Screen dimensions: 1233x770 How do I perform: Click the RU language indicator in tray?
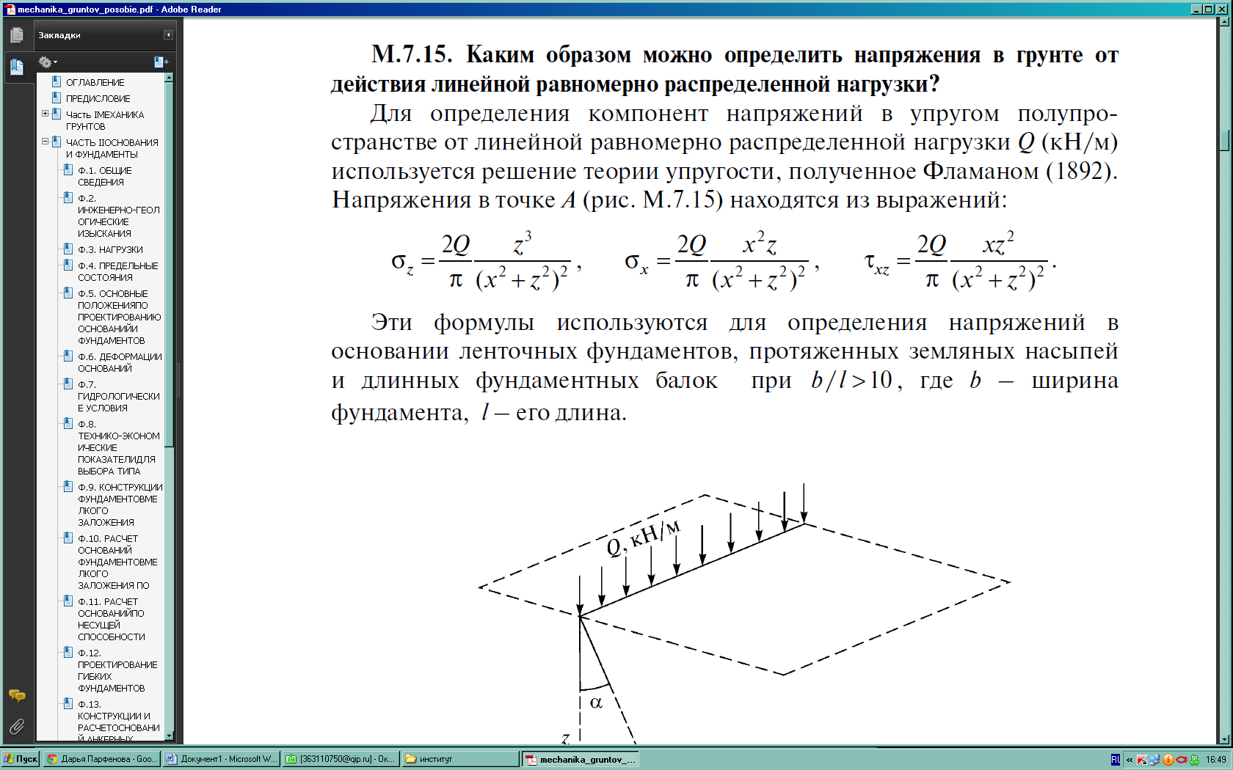pyautogui.click(x=1116, y=760)
